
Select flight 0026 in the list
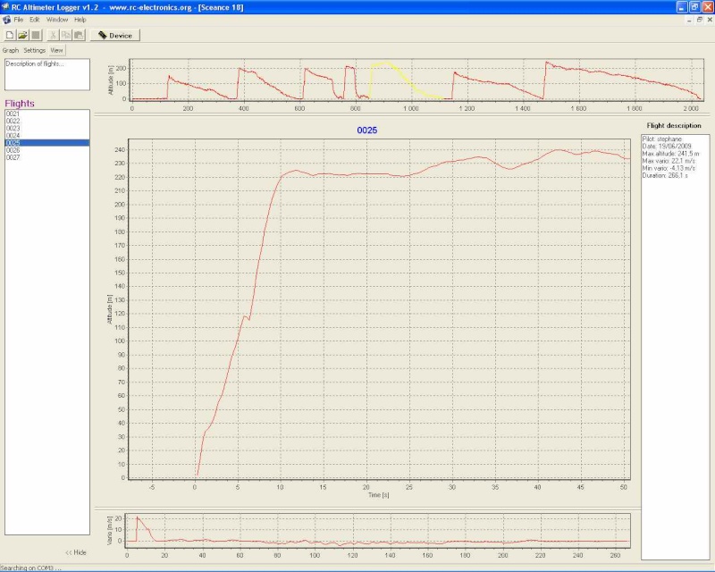tap(47, 150)
